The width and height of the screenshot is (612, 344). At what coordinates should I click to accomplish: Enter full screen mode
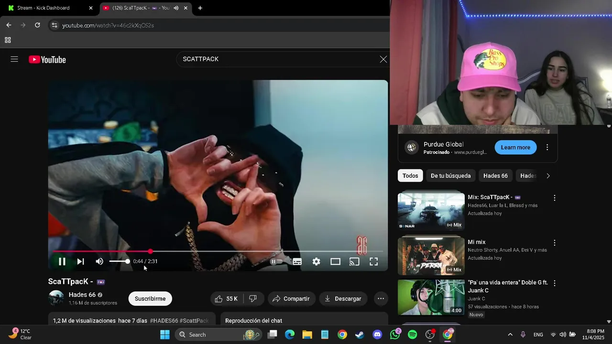click(x=373, y=261)
